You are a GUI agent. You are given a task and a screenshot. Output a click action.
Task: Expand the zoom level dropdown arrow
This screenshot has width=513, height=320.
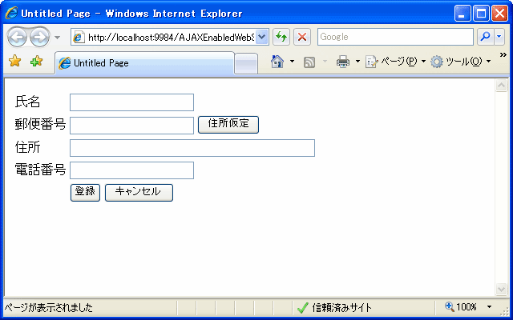(490, 307)
